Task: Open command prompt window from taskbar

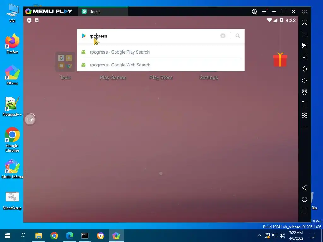Action: pyautogui.click(x=85, y=236)
